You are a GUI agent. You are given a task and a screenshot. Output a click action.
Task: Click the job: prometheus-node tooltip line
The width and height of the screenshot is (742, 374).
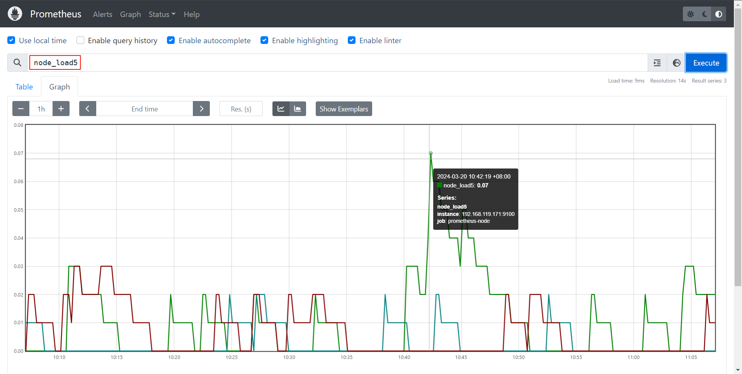point(463,221)
